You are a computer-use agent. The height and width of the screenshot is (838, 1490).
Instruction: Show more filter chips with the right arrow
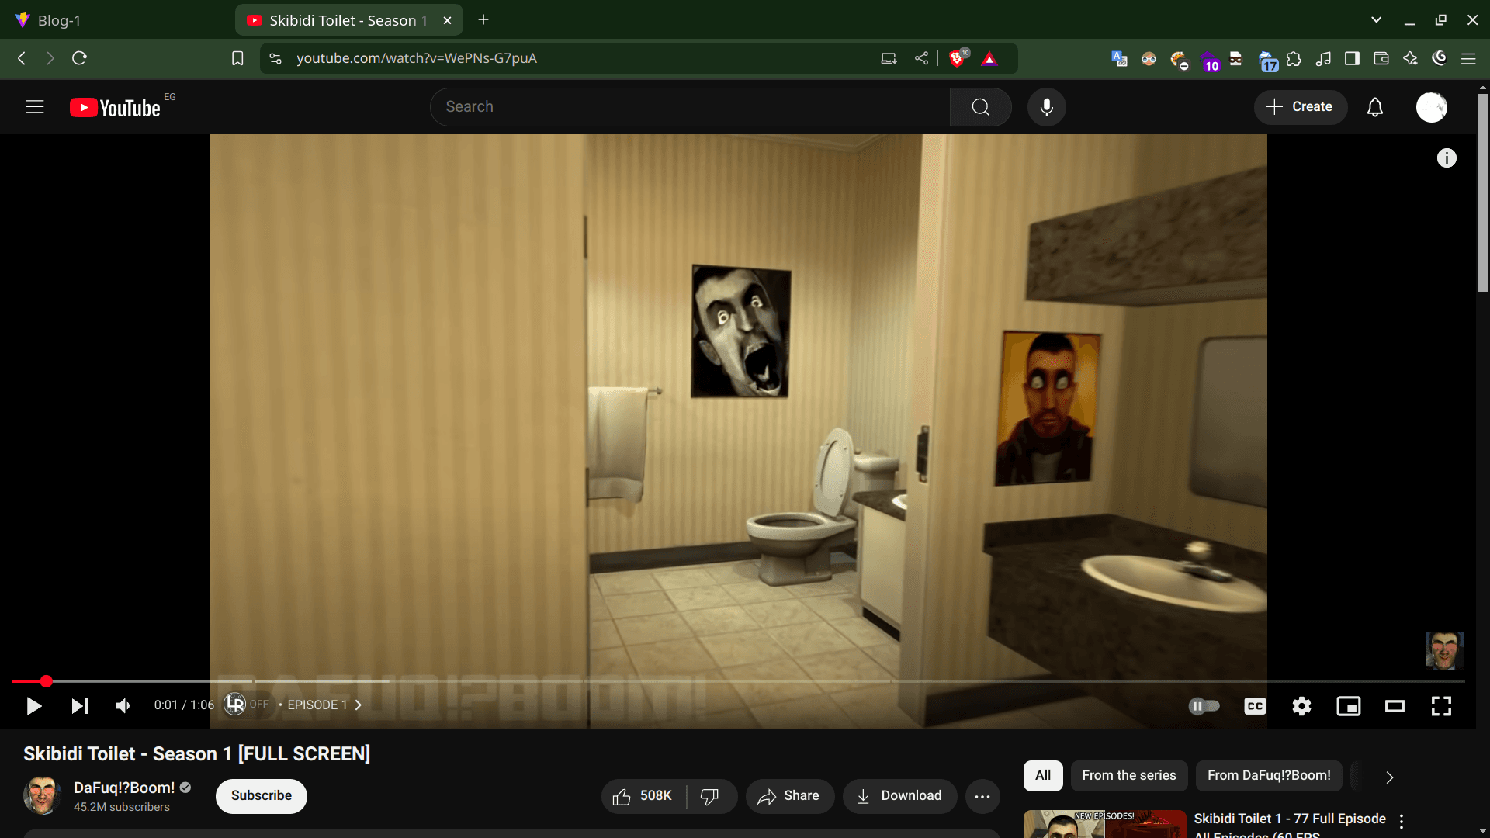[1388, 777]
